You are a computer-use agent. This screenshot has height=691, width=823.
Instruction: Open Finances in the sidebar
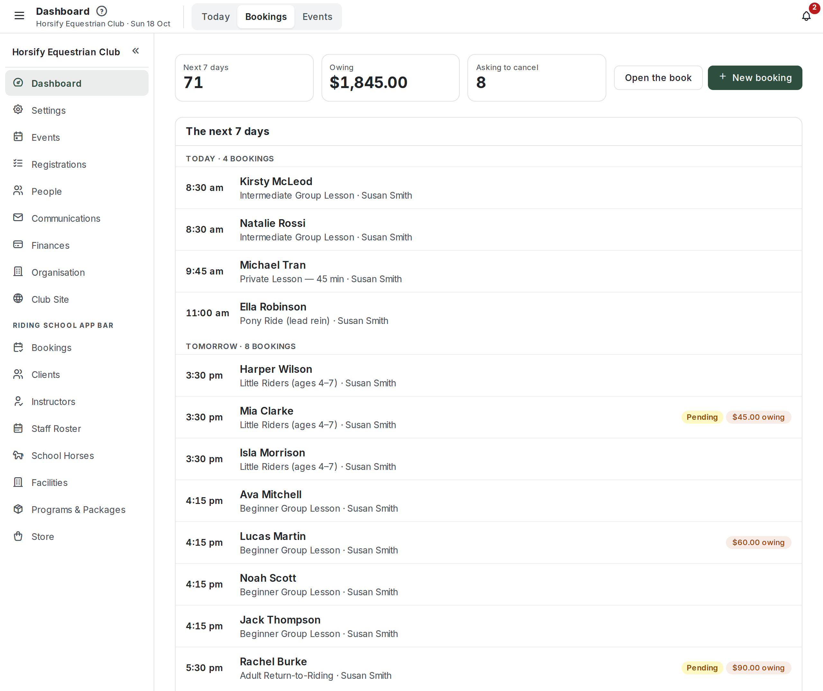(77, 246)
